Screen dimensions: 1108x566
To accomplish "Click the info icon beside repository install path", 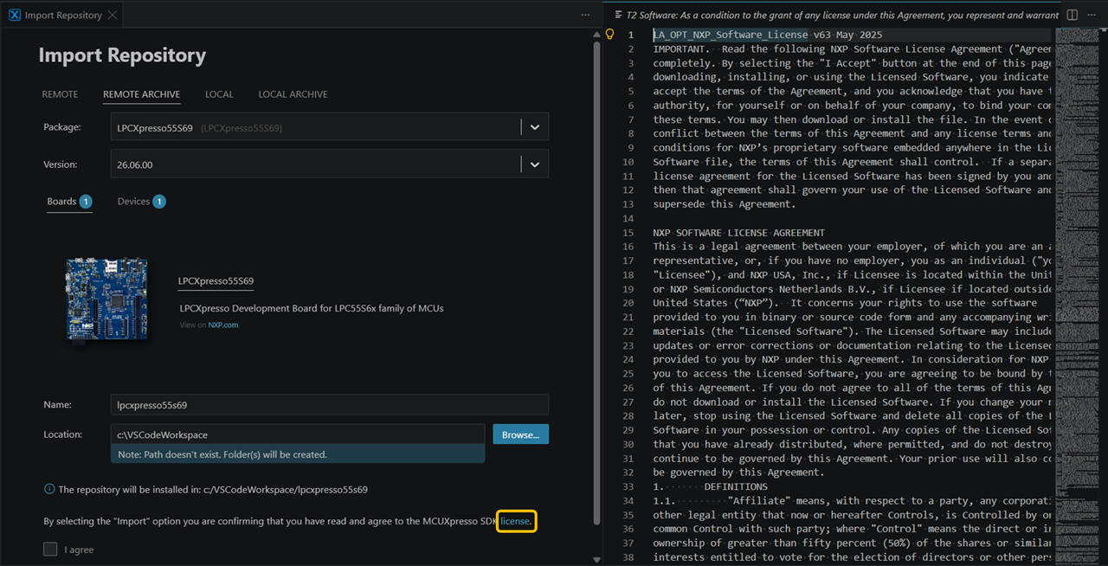I will click(x=49, y=489).
